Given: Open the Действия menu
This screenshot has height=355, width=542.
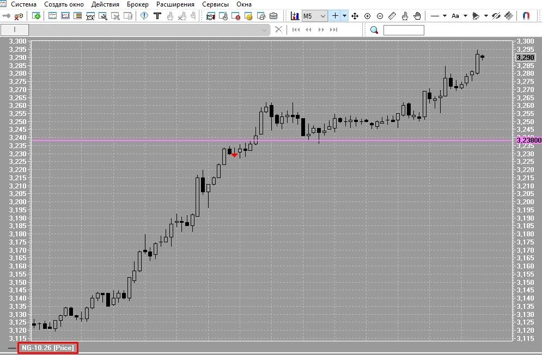Looking at the screenshot, I should (x=105, y=4).
